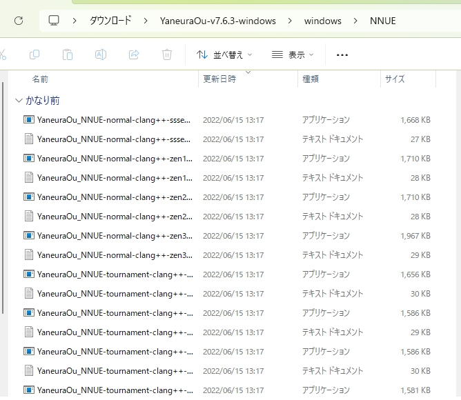Click the PC monitor icon in the address bar
The width and height of the screenshot is (461, 400).
pyautogui.click(x=54, y=21)
